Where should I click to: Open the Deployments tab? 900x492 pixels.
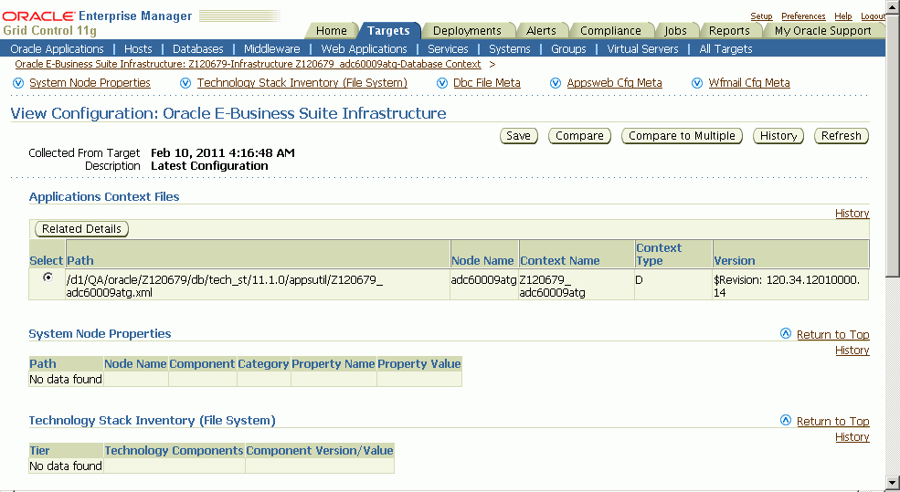(x=467, y=30)
